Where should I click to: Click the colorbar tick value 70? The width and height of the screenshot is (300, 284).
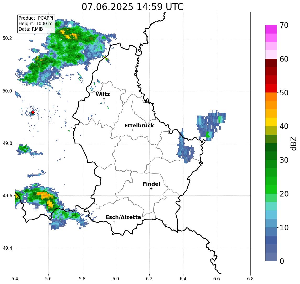284,25
